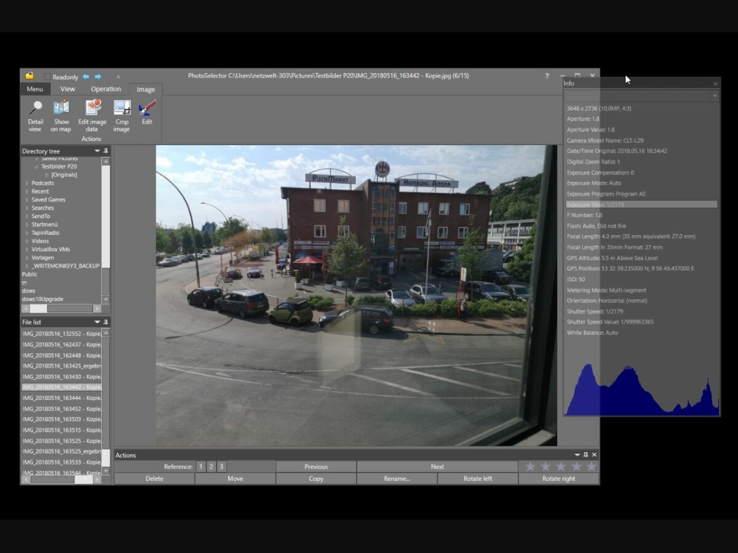Click the Next image button
The image size is (738, 553).
(437, 467)
